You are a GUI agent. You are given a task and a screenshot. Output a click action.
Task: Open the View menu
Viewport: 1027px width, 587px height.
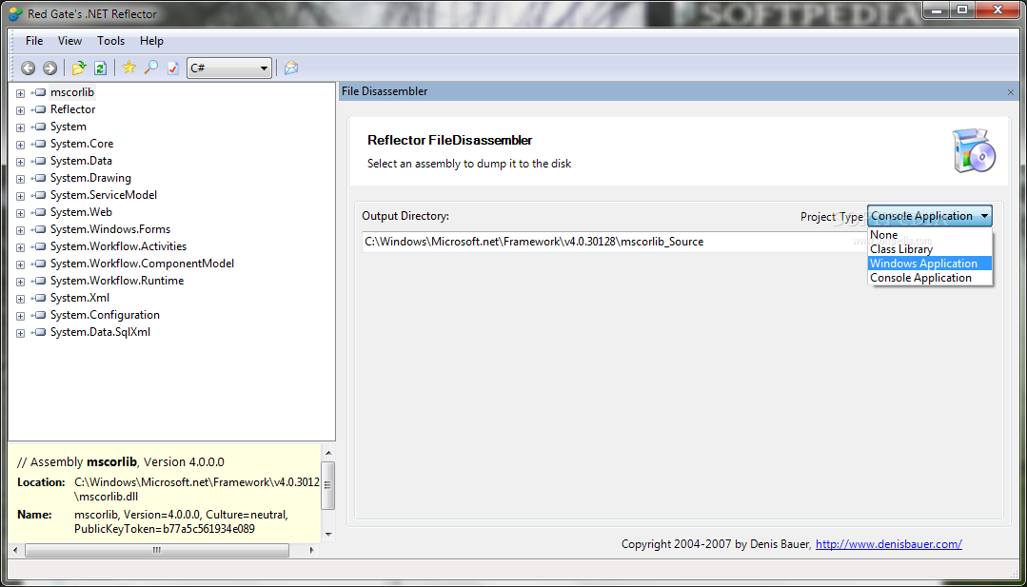coord(69,41)
